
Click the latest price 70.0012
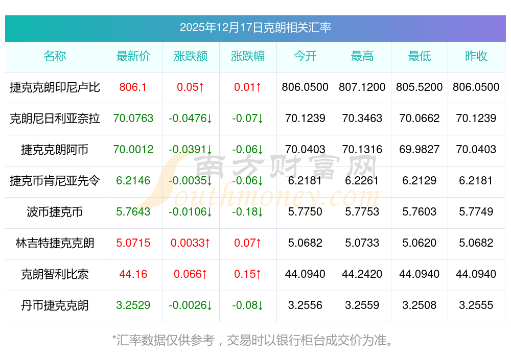pos(133,150)
